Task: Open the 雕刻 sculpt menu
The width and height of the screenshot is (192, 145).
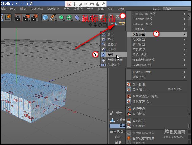Action: click(23, 9)
